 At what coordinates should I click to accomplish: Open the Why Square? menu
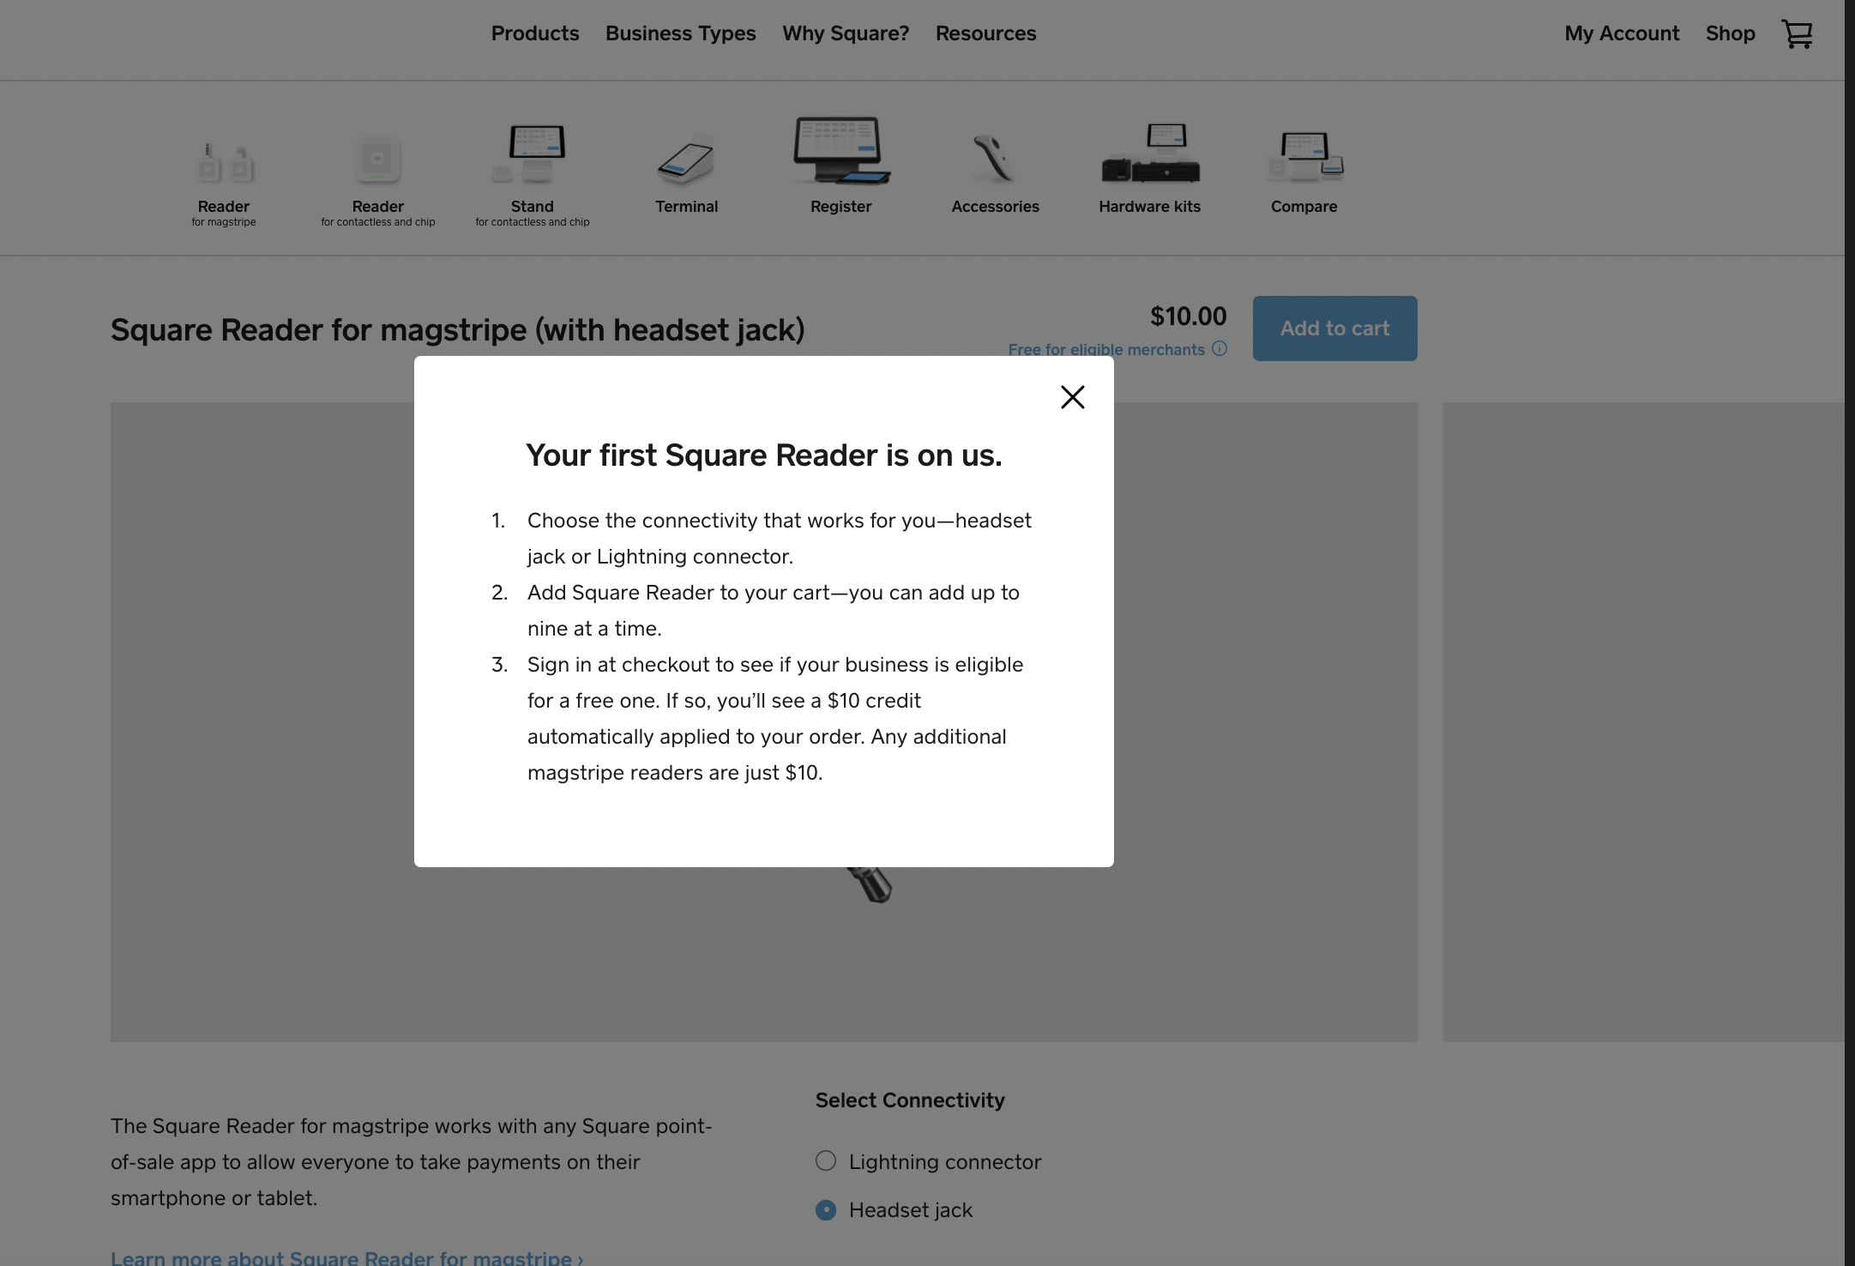pyautogui.click(x=846, y=33)
